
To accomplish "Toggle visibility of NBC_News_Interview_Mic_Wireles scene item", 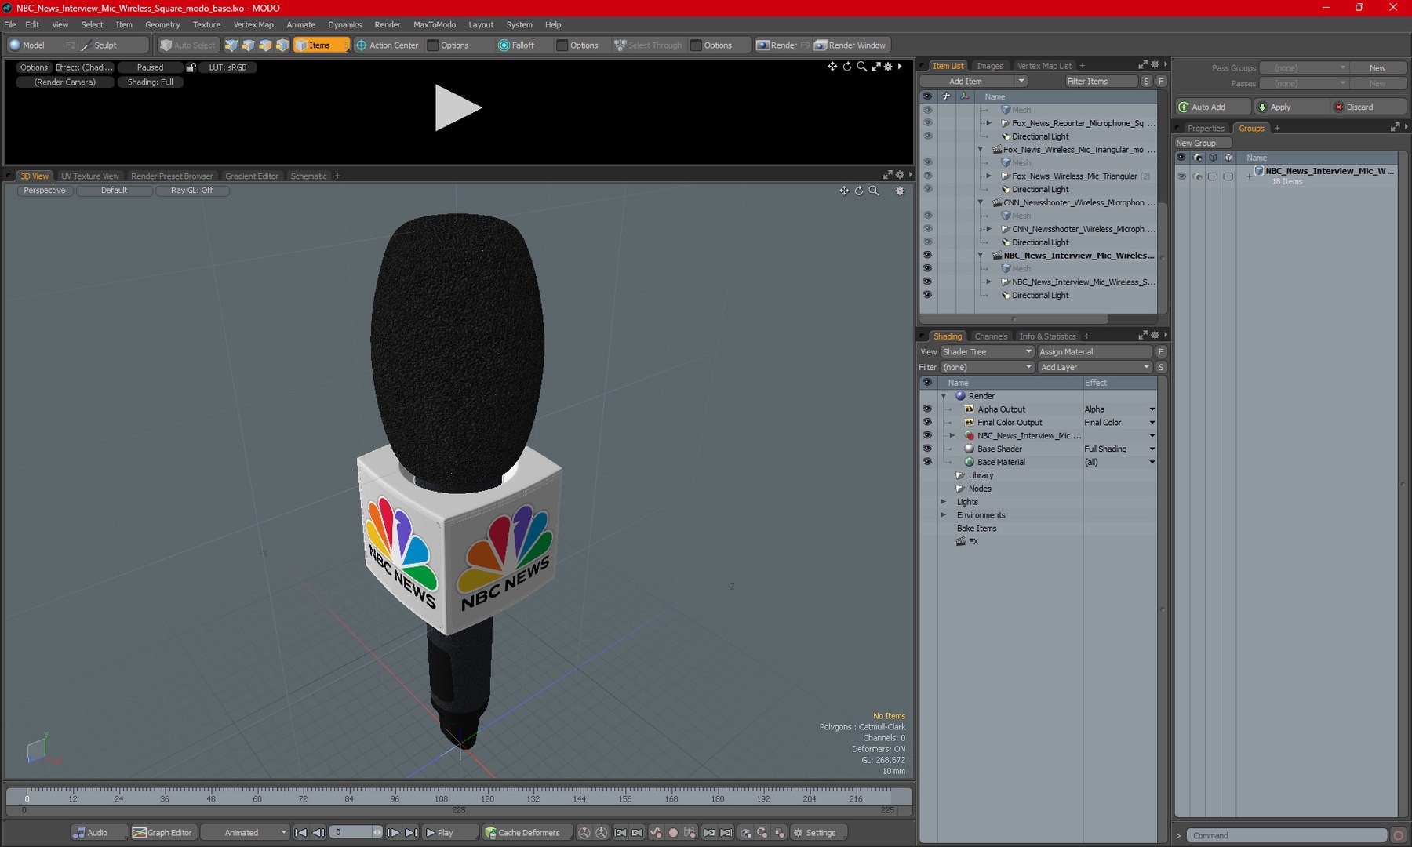I will [927, 256].
